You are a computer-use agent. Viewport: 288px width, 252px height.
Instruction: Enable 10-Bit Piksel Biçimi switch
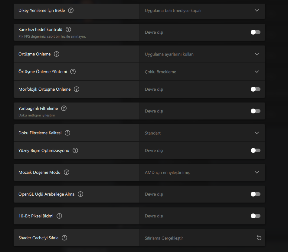(x=255, y=216)
